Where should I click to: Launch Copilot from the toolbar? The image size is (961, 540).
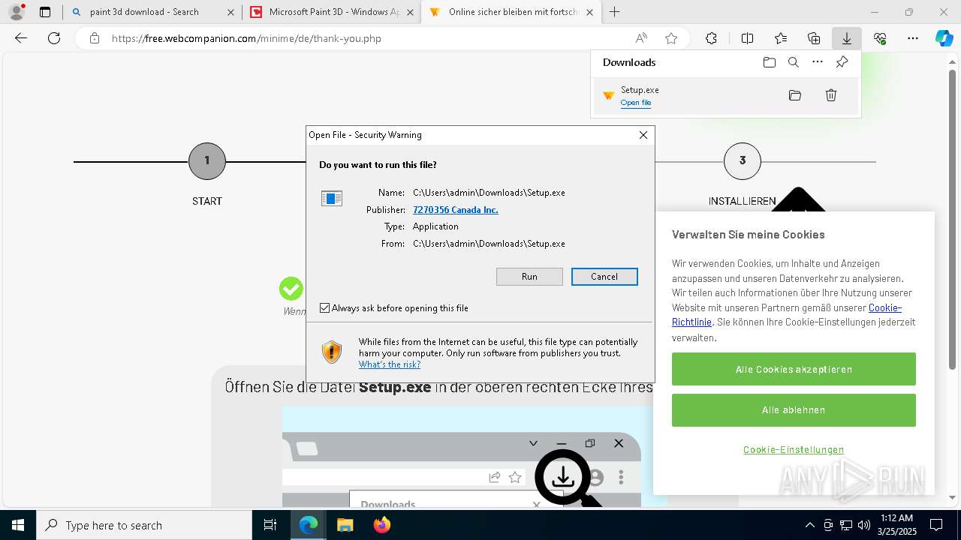coord(944,38)
